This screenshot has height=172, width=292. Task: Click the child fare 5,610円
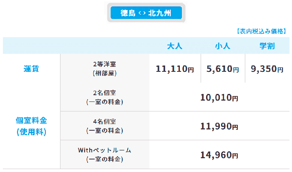(222, 69)
